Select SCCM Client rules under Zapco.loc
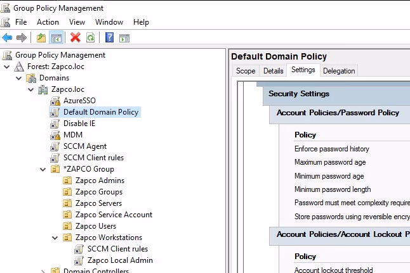Image resolution: width=410 pixels, height=273 pixels. (x=93, y=158)
